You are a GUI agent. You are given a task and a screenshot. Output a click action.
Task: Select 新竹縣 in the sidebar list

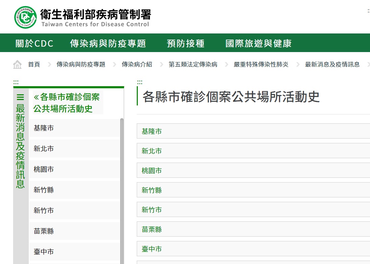point(74,190)
